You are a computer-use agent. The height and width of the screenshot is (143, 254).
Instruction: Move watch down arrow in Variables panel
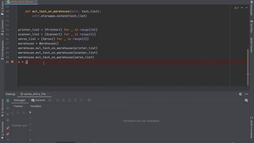coord(30,130)
